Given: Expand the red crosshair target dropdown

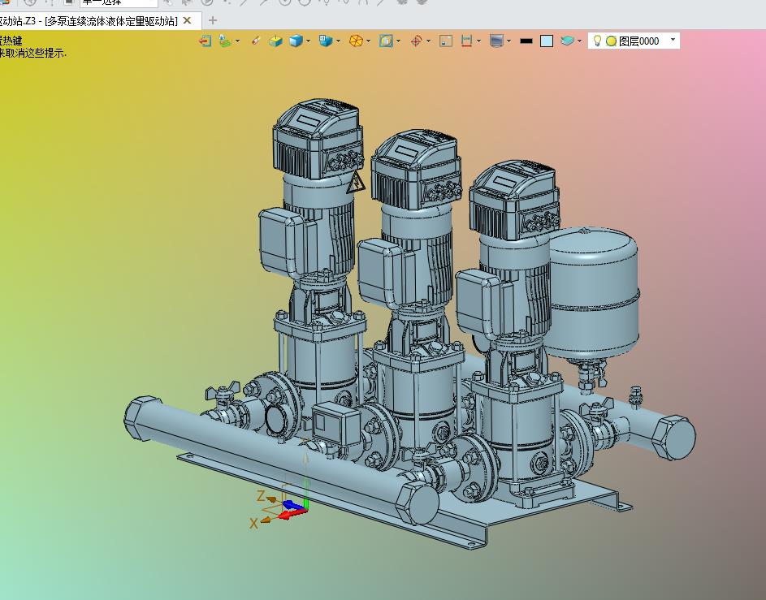Looking at the screenshot, I should pyautogui.click(x=428, y=41).
